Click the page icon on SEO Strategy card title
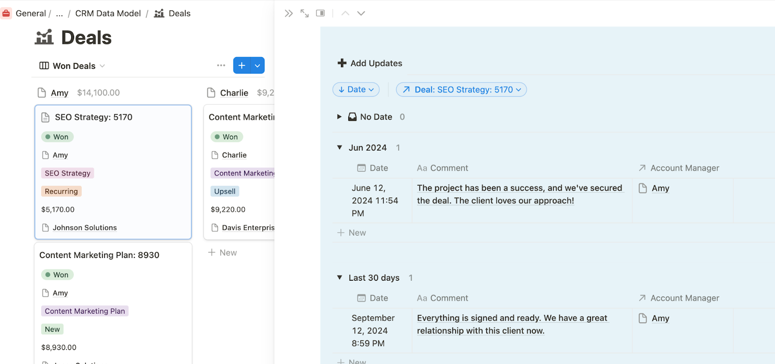Viewport: 775px width, 364px height. (x=46, y=117)
